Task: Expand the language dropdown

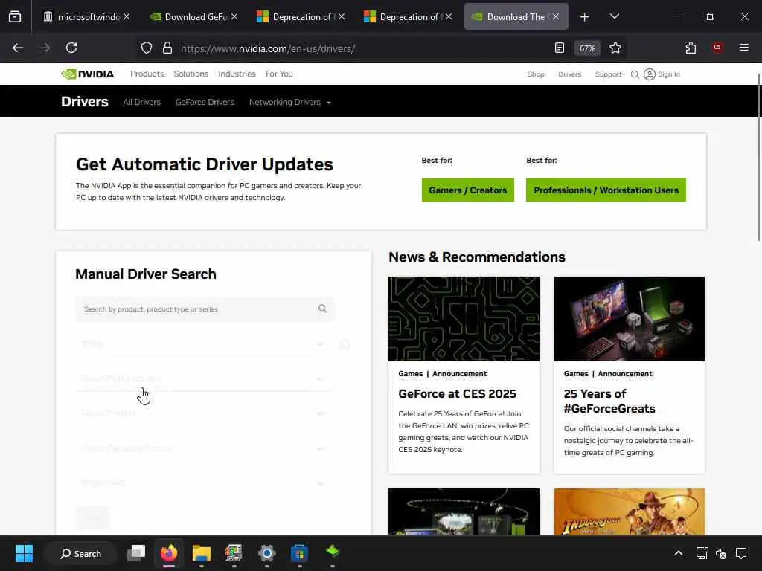Action: [205, 483]
